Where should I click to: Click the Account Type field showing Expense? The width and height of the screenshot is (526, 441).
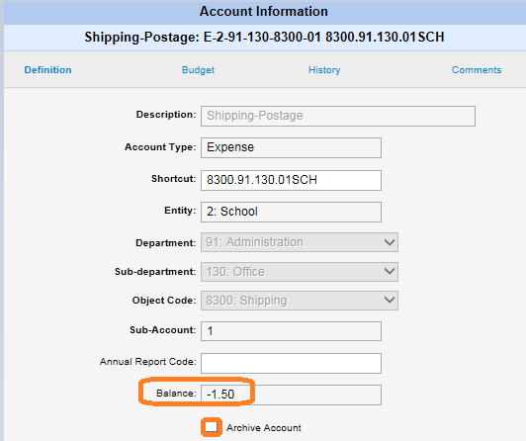coord(291,147)
